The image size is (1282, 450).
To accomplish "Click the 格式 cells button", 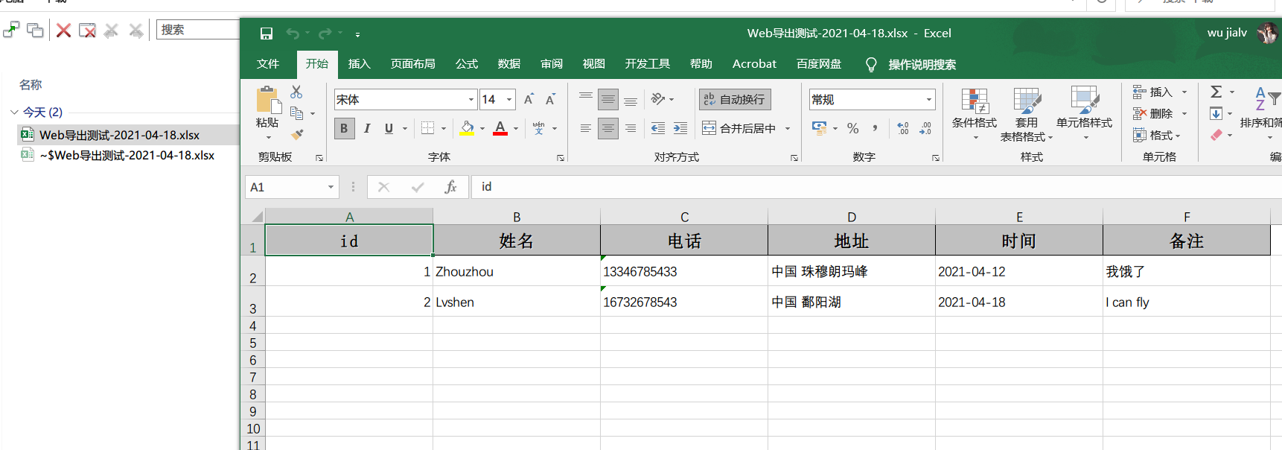I will pyautogui.click(x=1157, y=135).
